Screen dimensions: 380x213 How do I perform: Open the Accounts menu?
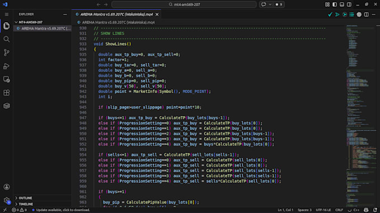click(7, 187)
